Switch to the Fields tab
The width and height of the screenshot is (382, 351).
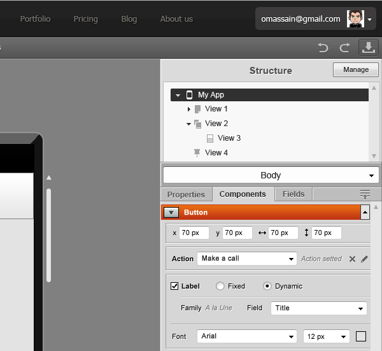click(294, 194)
